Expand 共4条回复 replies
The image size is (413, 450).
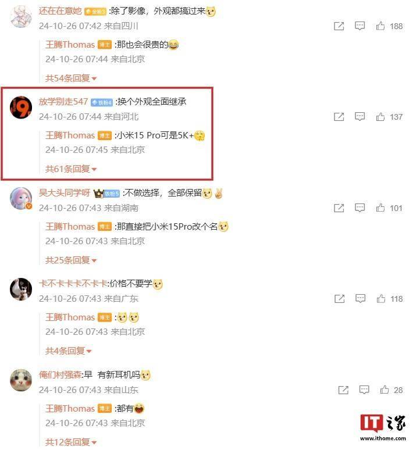pos(69,351)
